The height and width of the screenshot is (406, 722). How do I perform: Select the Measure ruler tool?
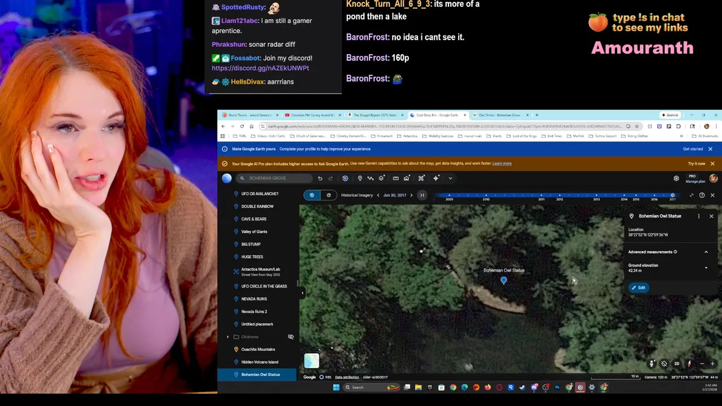click(x=395, y=178)
